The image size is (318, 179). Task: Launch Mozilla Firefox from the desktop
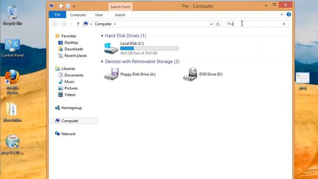pyautogui.click(x=12, y=82)
